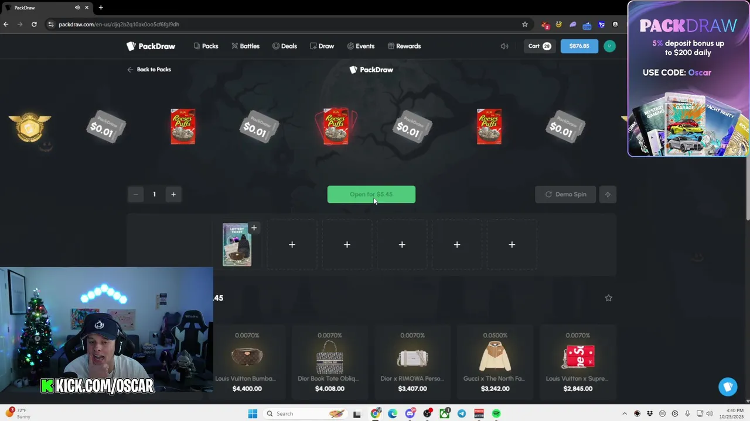The height and width of the screenshot is (421, 750).
Task: Mute site sound via the speaker icon
Action: click(504, 46)
